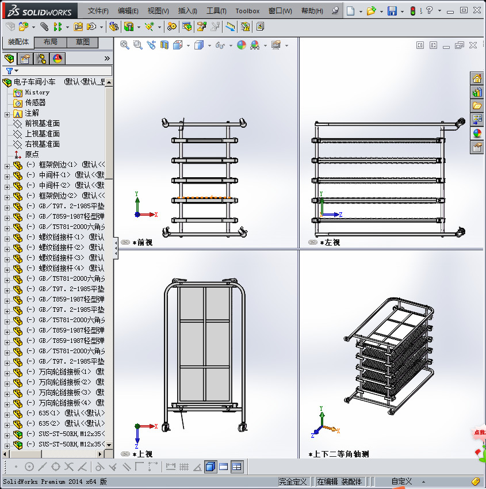Expand the 螺纹链接杆<1> component node

click(x=7, y=239)
